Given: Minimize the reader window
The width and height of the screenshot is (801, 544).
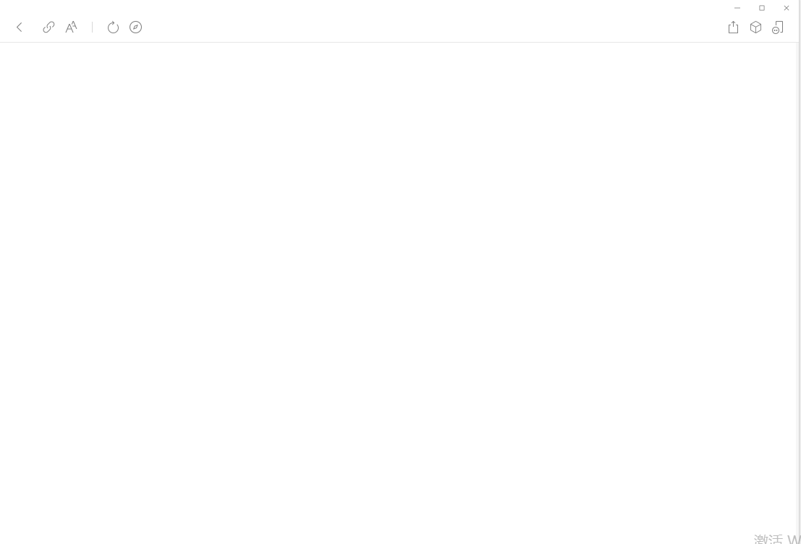Looking at the screenshot, I should [x=737, y=8].
